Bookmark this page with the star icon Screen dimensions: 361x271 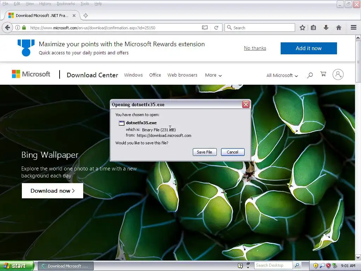[x=302, y=28]
